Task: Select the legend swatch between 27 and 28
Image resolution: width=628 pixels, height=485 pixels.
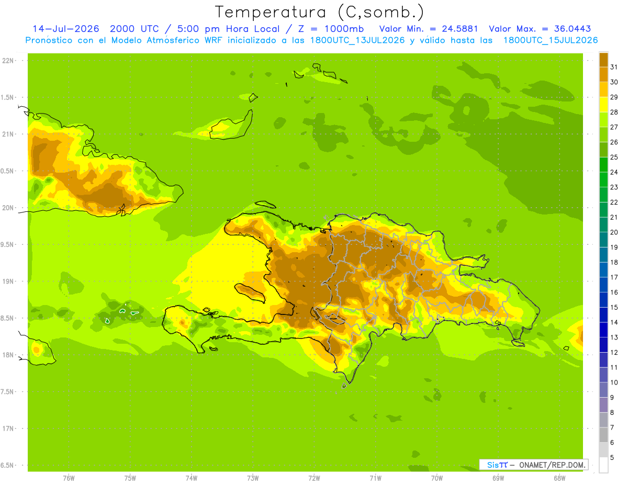Action: coord(603,119)
